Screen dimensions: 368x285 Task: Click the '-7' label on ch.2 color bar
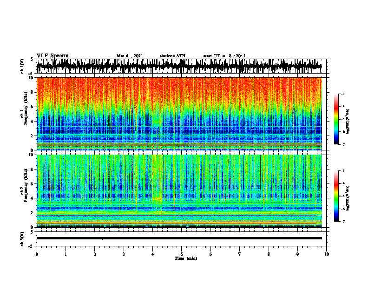342,221
